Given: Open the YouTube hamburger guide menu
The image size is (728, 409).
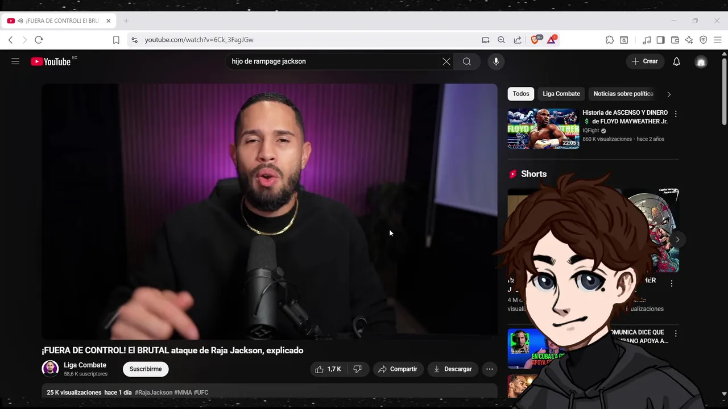Looking at the screenshot, I should click(x=15, y=61).
